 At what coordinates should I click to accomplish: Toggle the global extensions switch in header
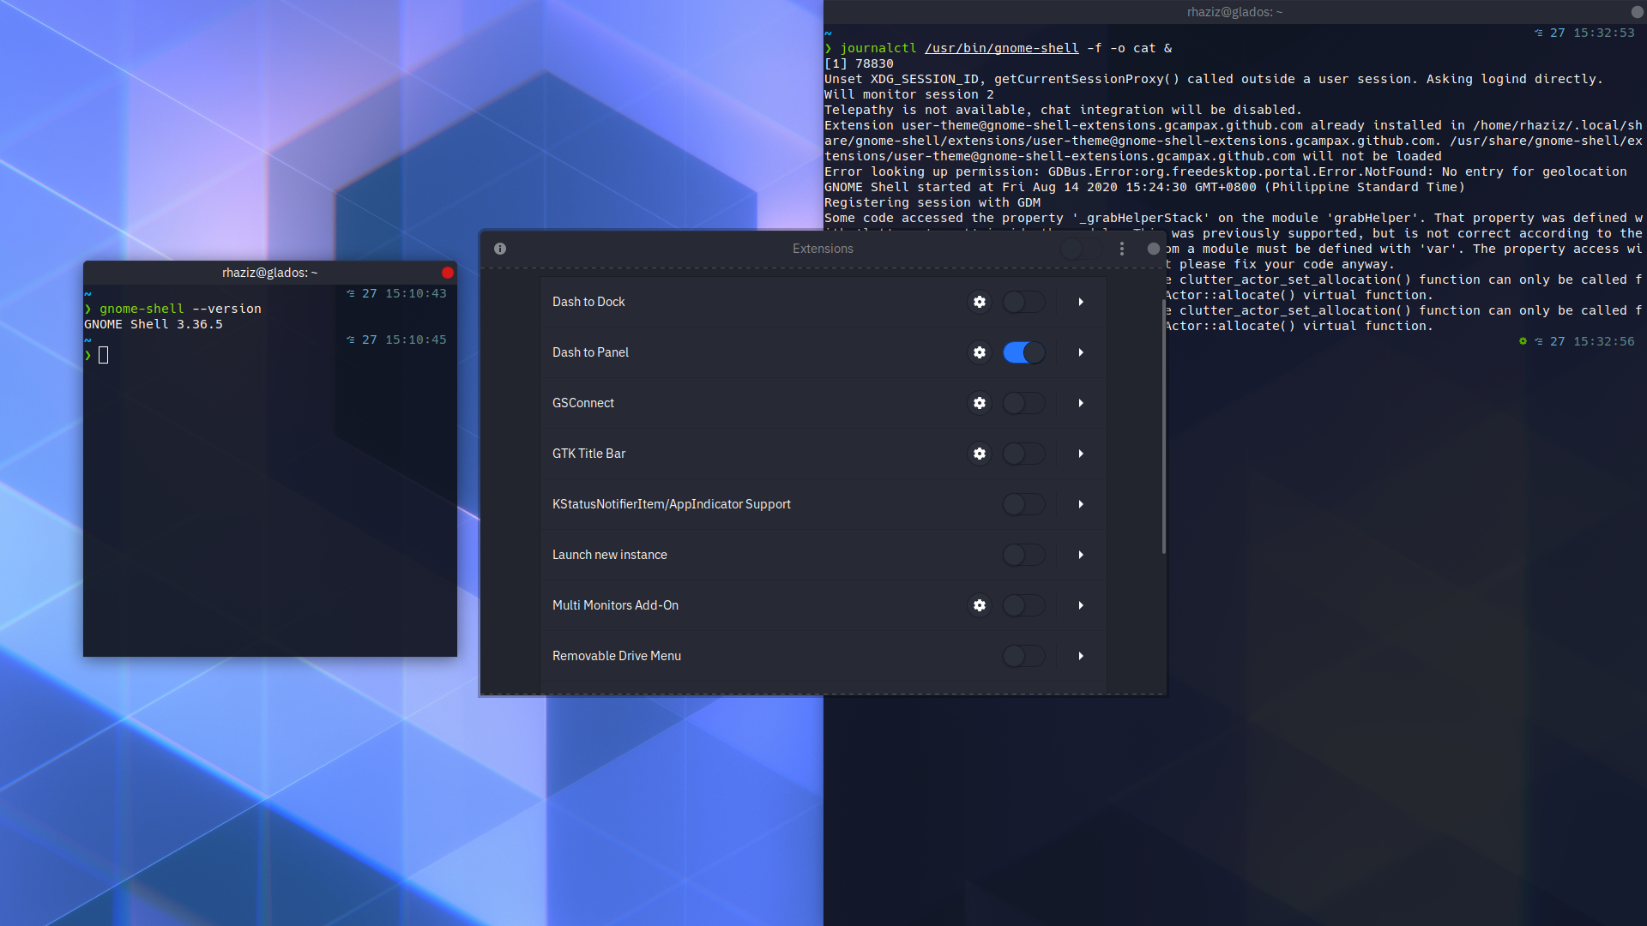click(x=1080, y=249)
